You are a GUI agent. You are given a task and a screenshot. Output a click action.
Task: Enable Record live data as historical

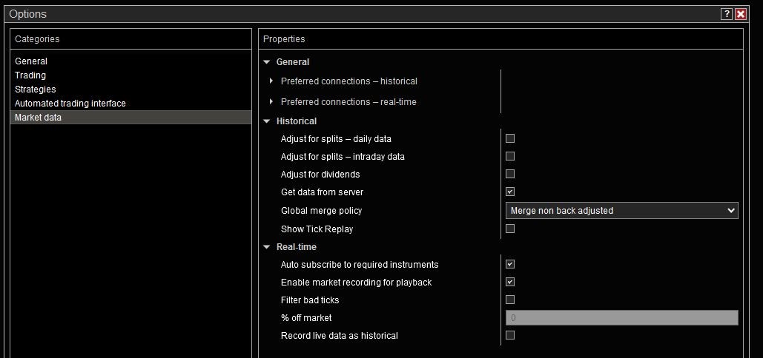pos(510,335)
